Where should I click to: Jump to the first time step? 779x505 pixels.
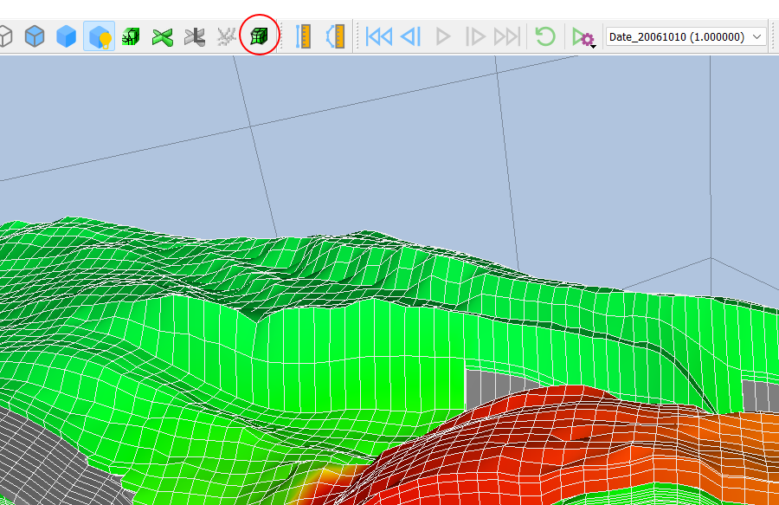pos(378,36)
